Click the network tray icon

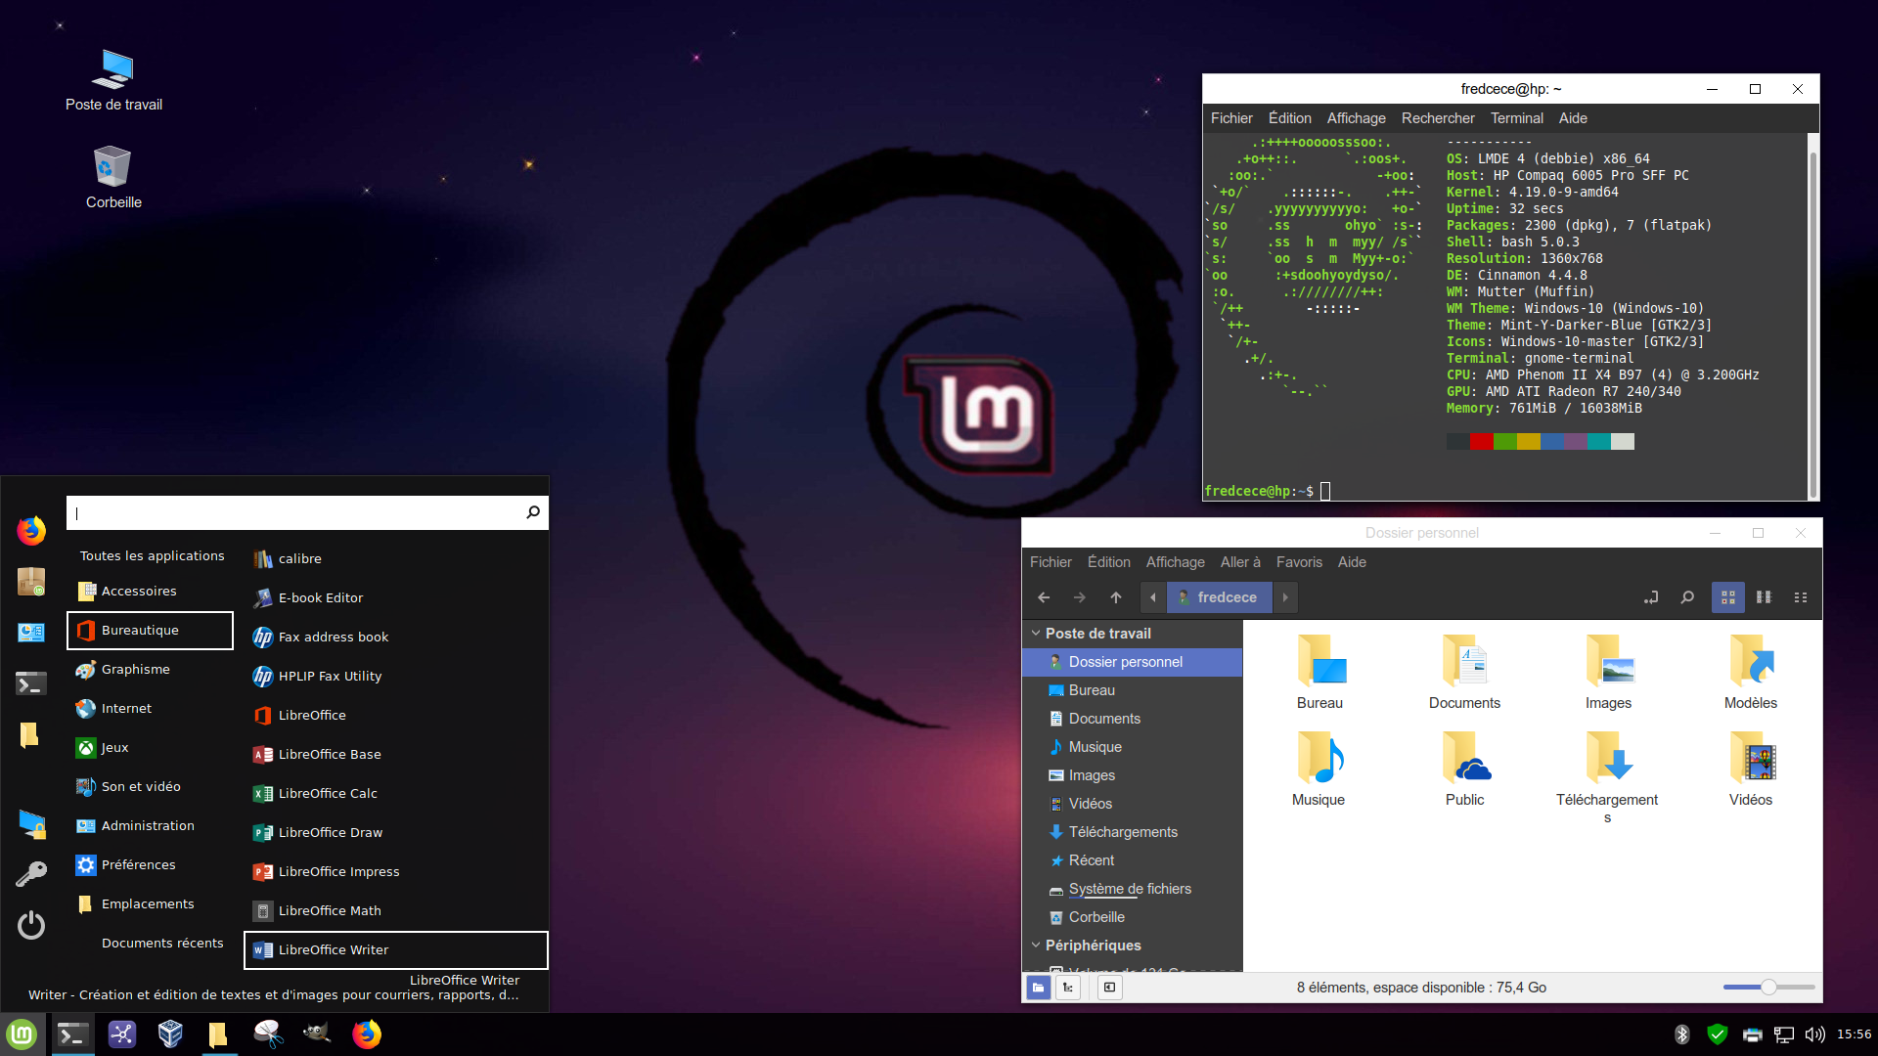coord(1784,1034)
